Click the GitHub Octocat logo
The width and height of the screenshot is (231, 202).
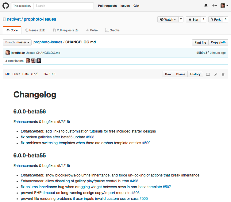[6, 6]
